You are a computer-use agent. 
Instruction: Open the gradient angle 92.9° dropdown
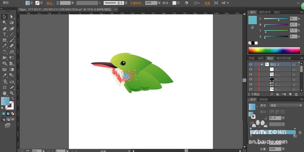point(283,118)
